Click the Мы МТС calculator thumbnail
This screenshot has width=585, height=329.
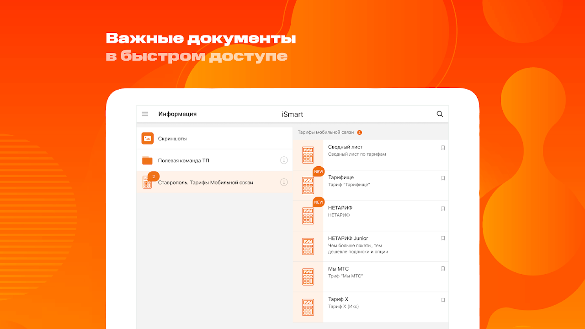(308, 277)
